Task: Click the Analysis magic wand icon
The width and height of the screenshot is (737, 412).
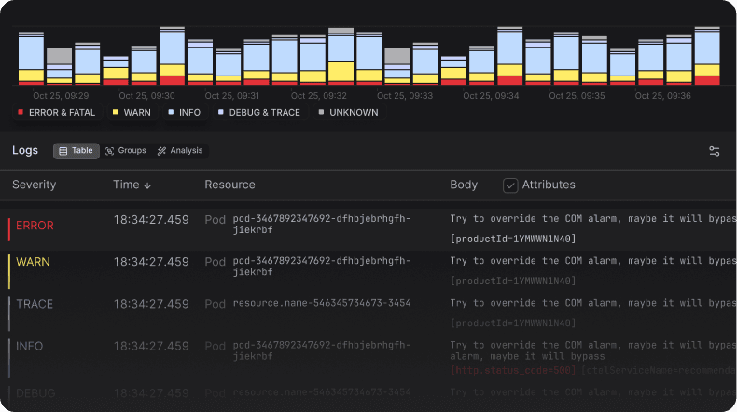Action: tap(161, 151)
